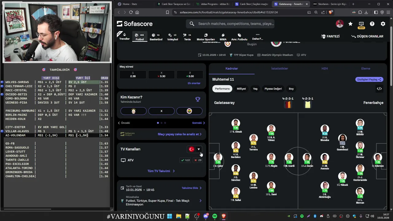Select the Tenis sport icon
The image size is (393, 221).
187,37
